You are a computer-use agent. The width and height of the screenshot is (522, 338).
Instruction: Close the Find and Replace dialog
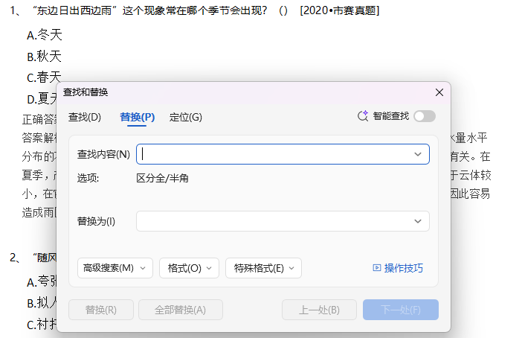(x=439, y=92)
